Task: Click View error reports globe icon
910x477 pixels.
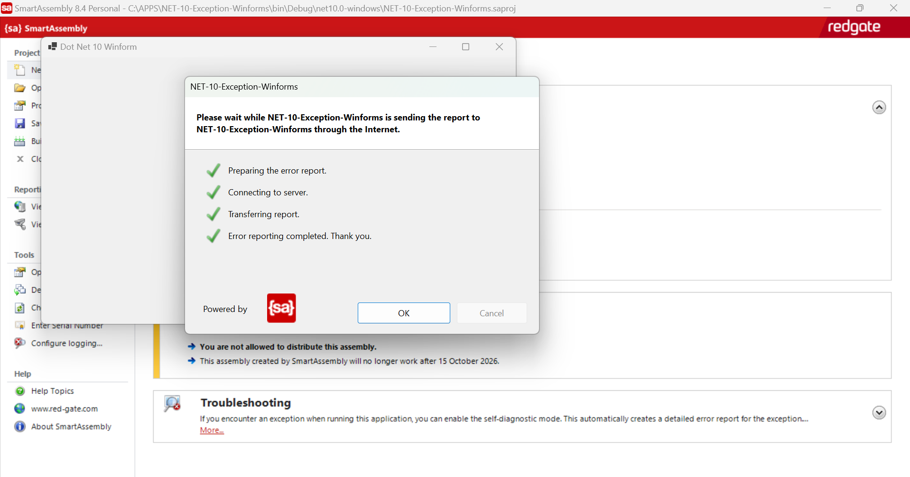Action: (20, 206)
